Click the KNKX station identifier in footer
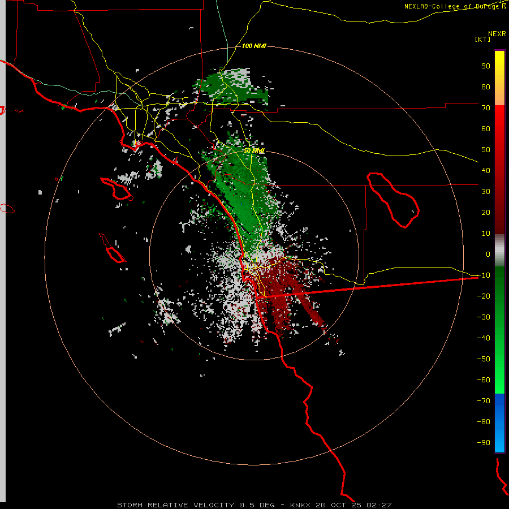The height and width of the screenshot is (509, 509). (x=300, y=505)
